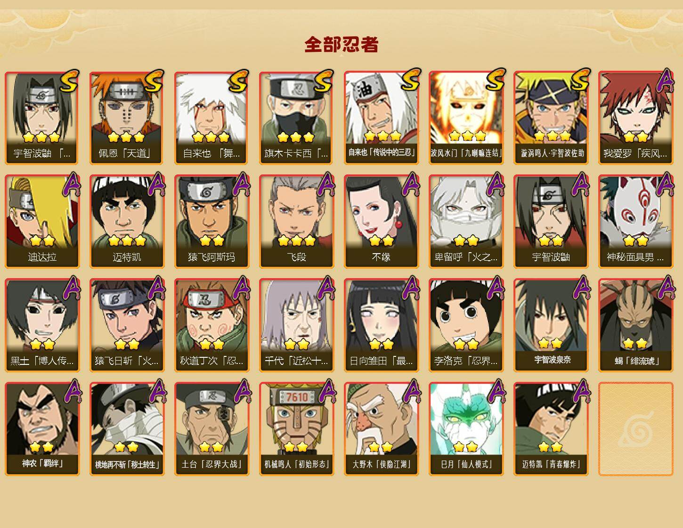Choose the 猿飞阿斯玛 card
The width and height of the screenshot is (683, 528).
click(x=211, y=222)
